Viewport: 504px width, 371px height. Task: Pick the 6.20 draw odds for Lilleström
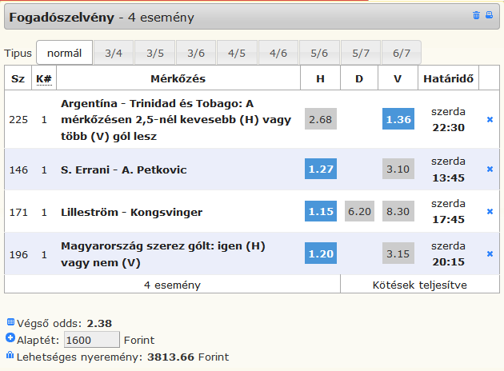(359, 212)
